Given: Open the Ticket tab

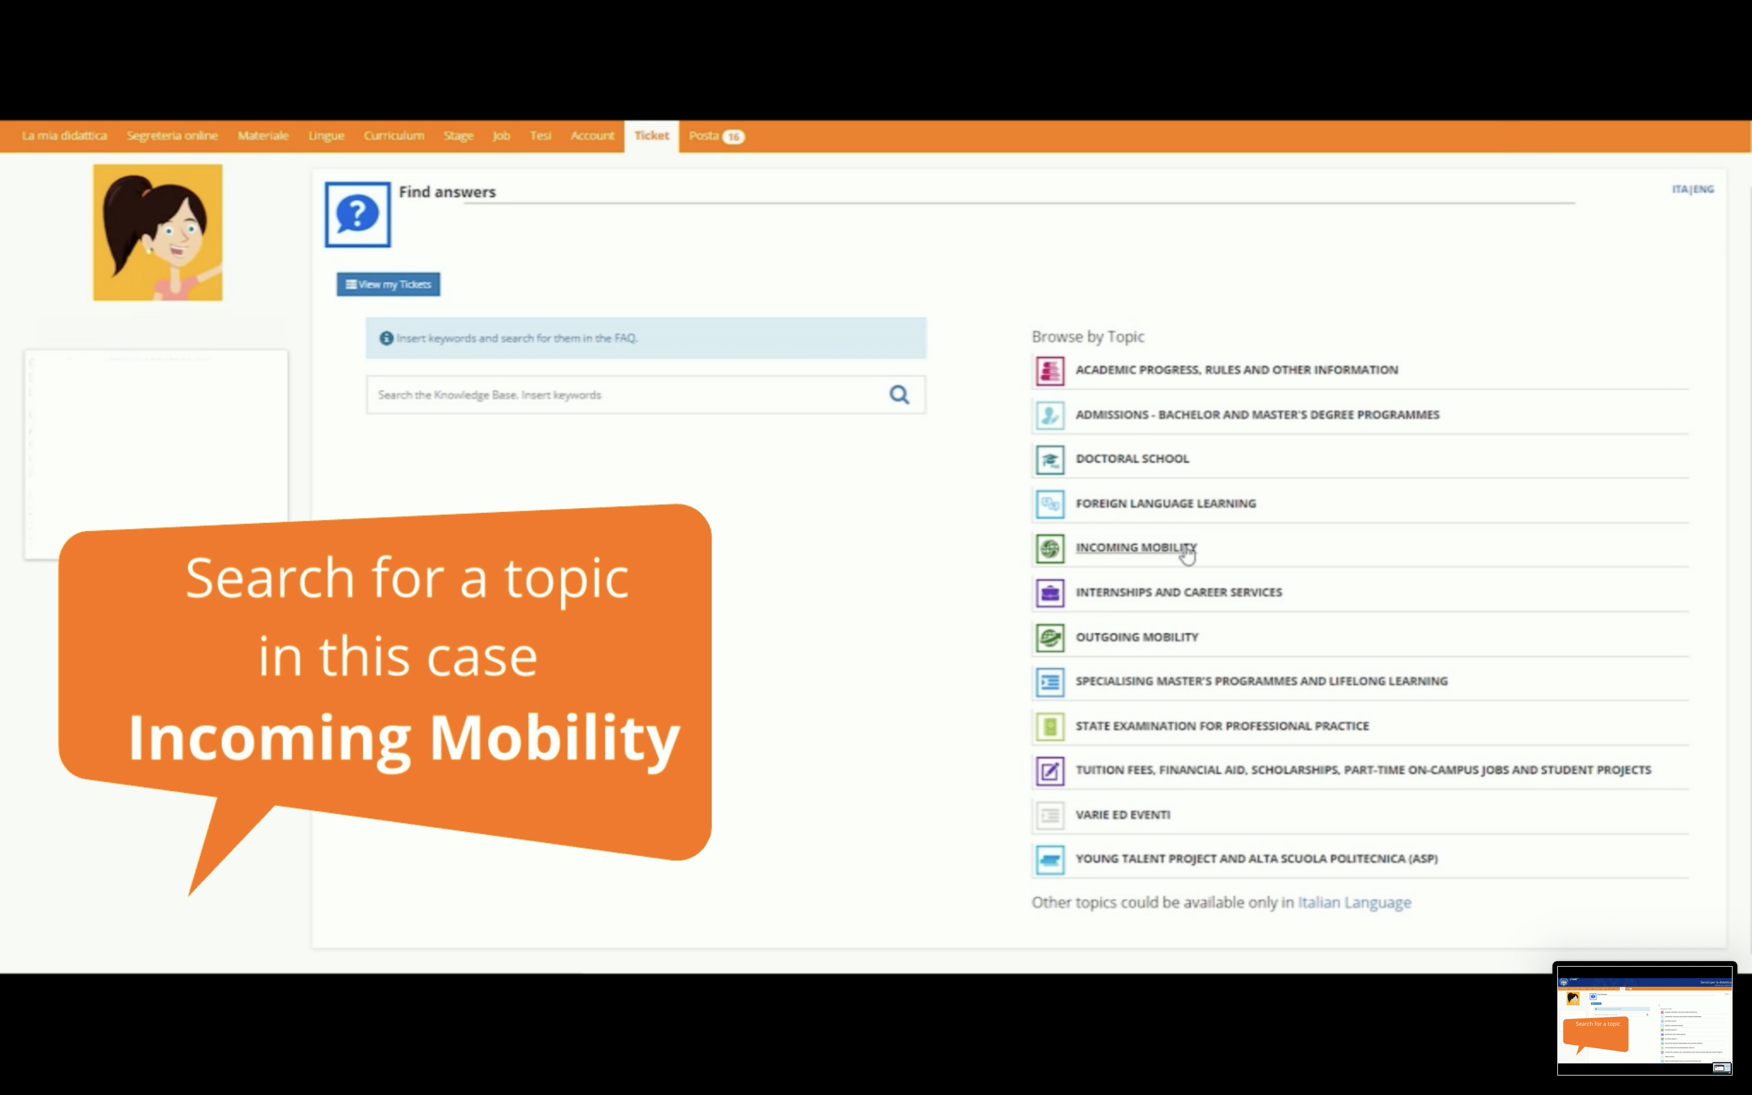Looking at the screenshot, I should [x=651, y=136].
